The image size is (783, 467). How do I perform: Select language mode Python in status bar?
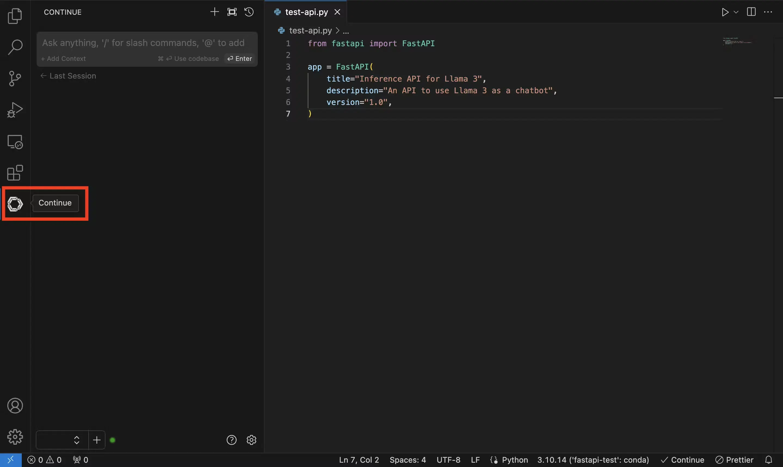point(515,460)
